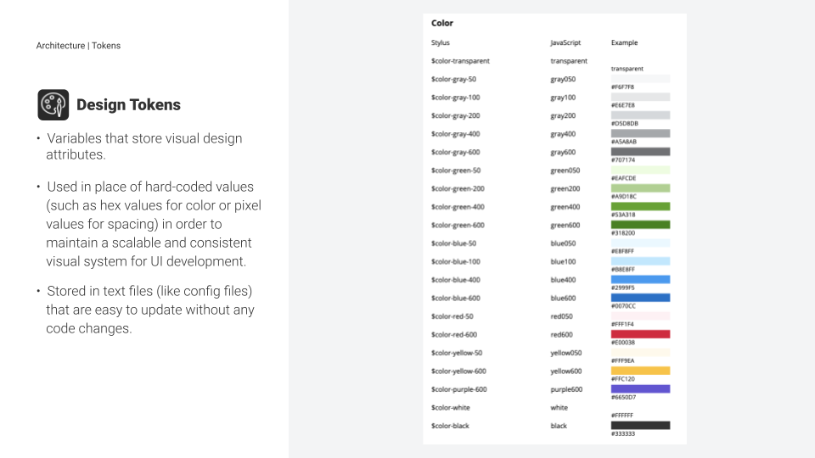Select the black swatch #333333
This screenshot has height=458, width=815.
click(x=640, y=425)
